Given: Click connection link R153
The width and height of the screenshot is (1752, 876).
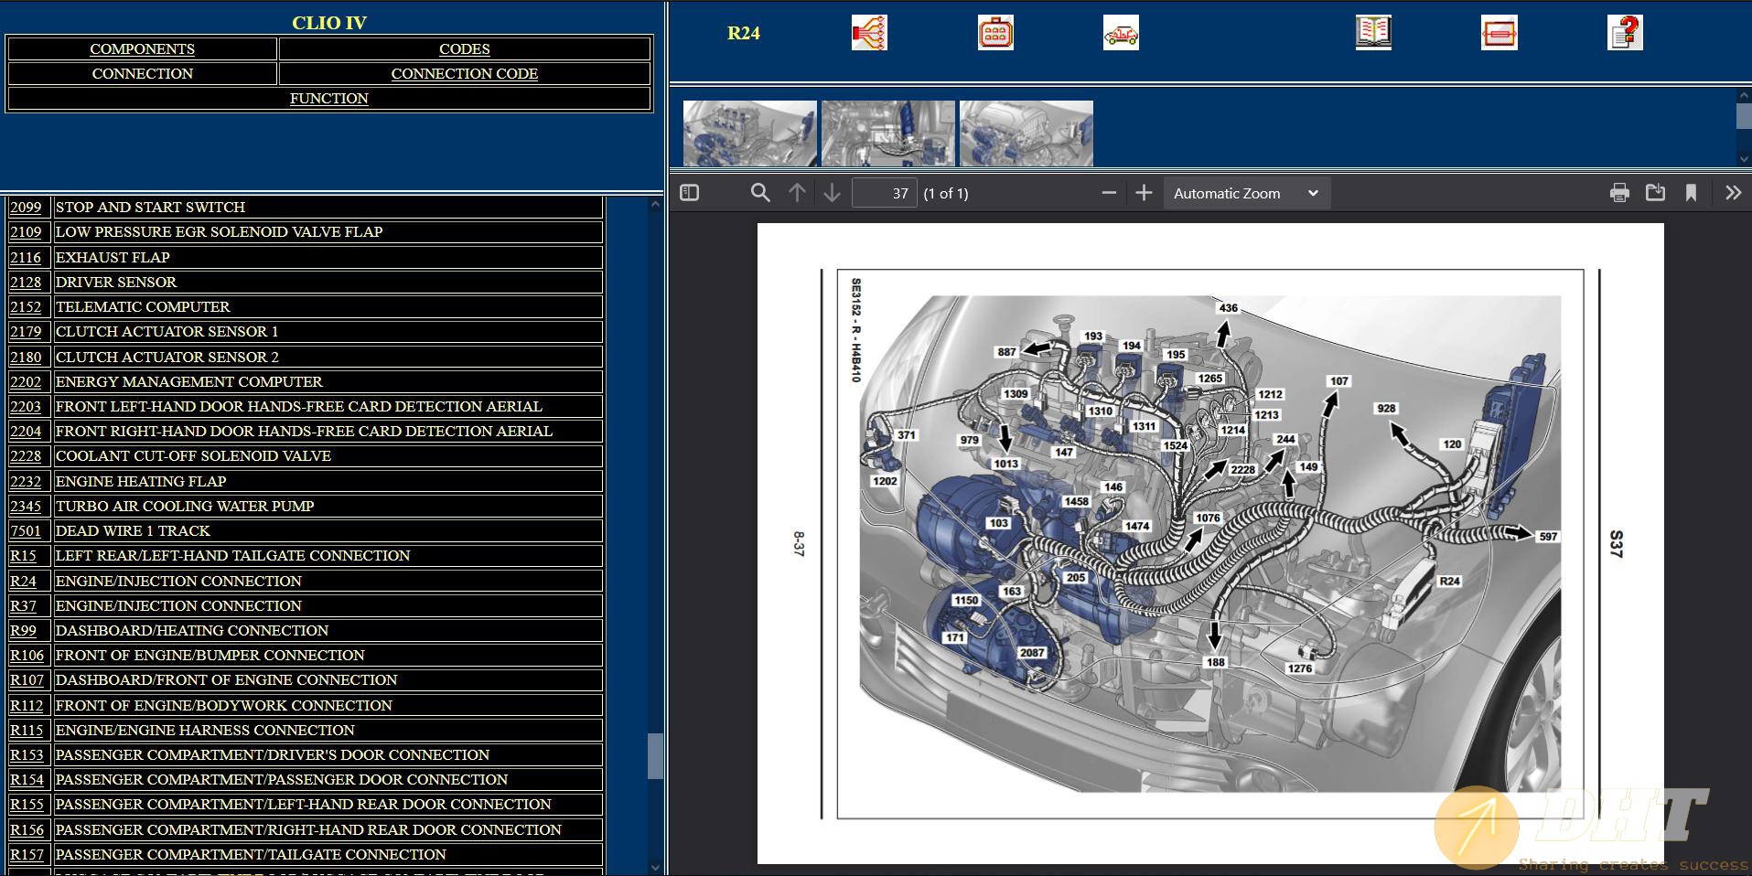Looking at the screenshot, I should pyautogui.click(x=27, y=754).
